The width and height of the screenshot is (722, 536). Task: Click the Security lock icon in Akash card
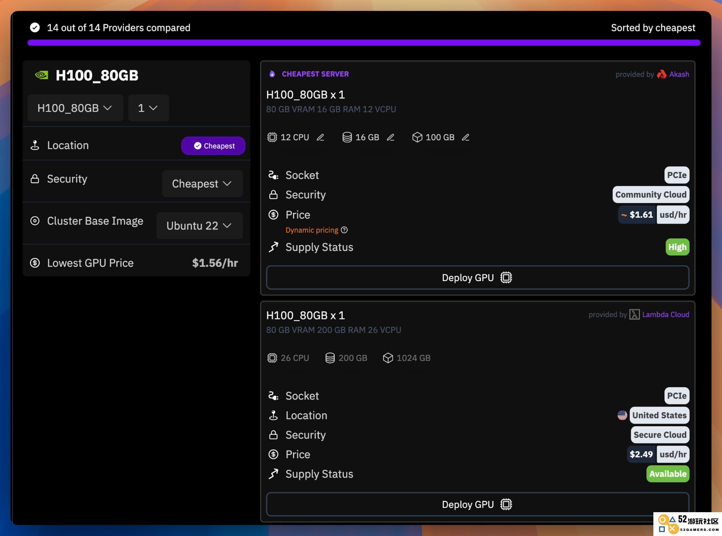pyautogui.click(x=273, y=195)
